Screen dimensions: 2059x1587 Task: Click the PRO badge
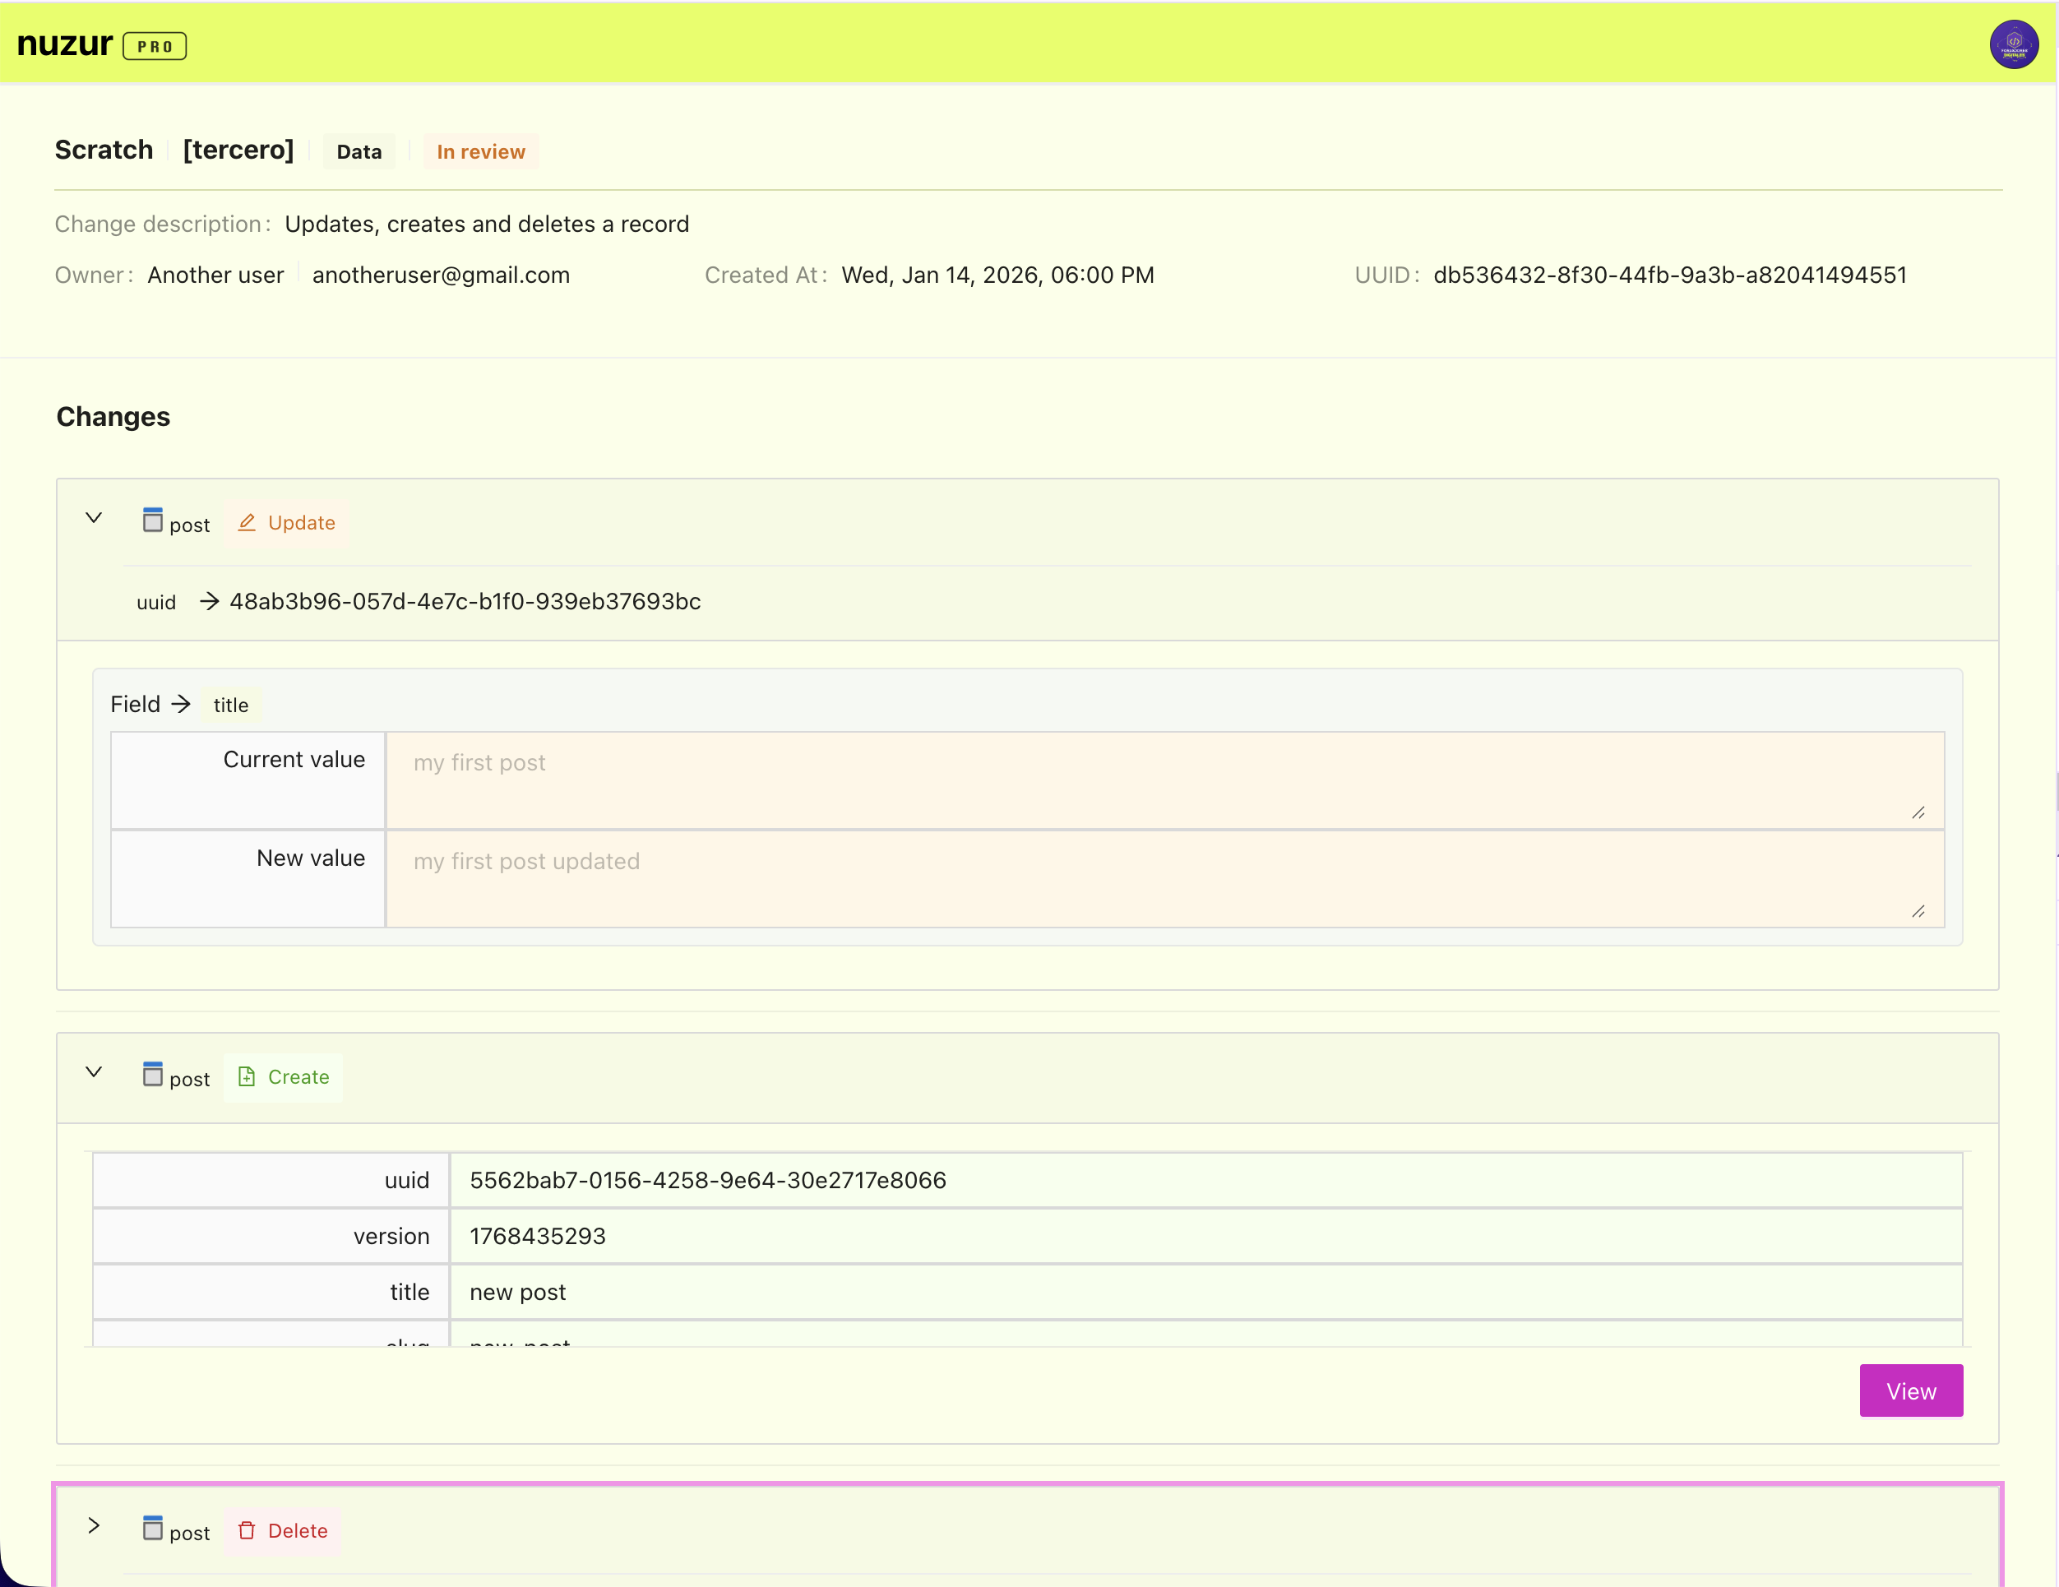click(155, 46)
